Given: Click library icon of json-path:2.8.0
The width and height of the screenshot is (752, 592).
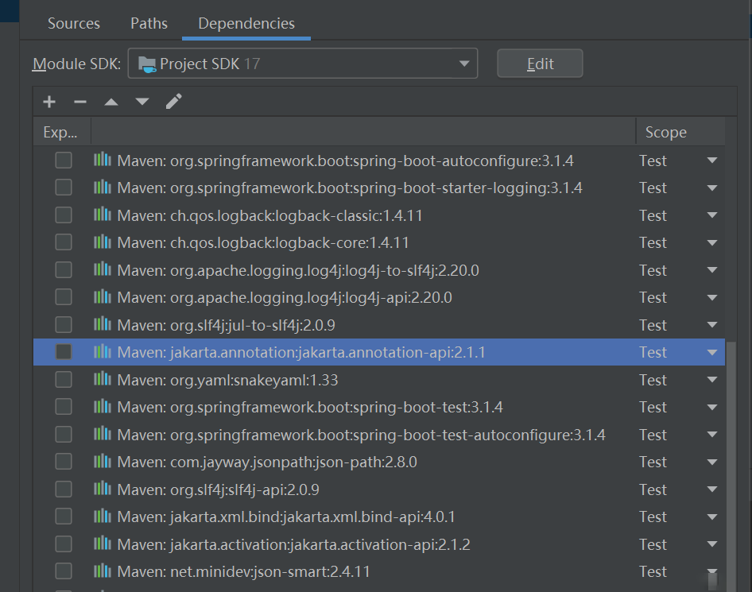Looking at the screenshot, I should point(103,461).
